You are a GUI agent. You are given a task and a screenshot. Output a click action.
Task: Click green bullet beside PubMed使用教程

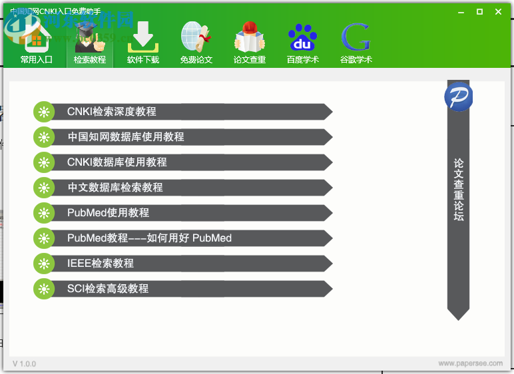coord(44,213)
